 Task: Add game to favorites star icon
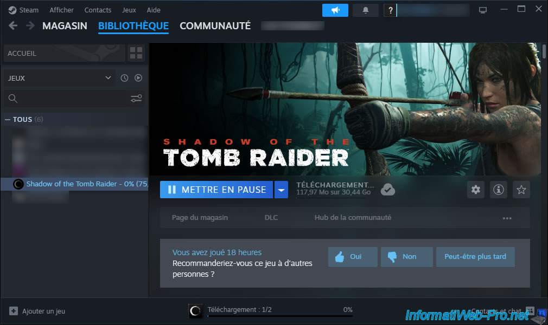pos(521,190)
